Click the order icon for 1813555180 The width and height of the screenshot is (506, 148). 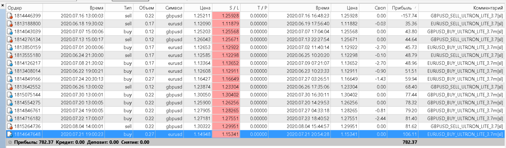[10, 55]
